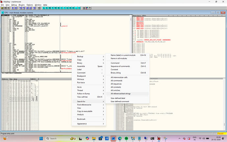Screen dimensions: 227x142
Task: Select Name (label) in current module
Action: point(127,55)
